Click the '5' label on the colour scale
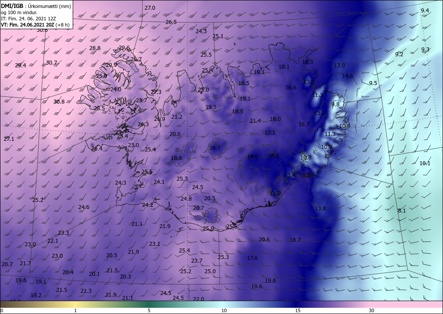Image resolution: width=443 pixels, height=314 pixels. click(x=149, y=310)
